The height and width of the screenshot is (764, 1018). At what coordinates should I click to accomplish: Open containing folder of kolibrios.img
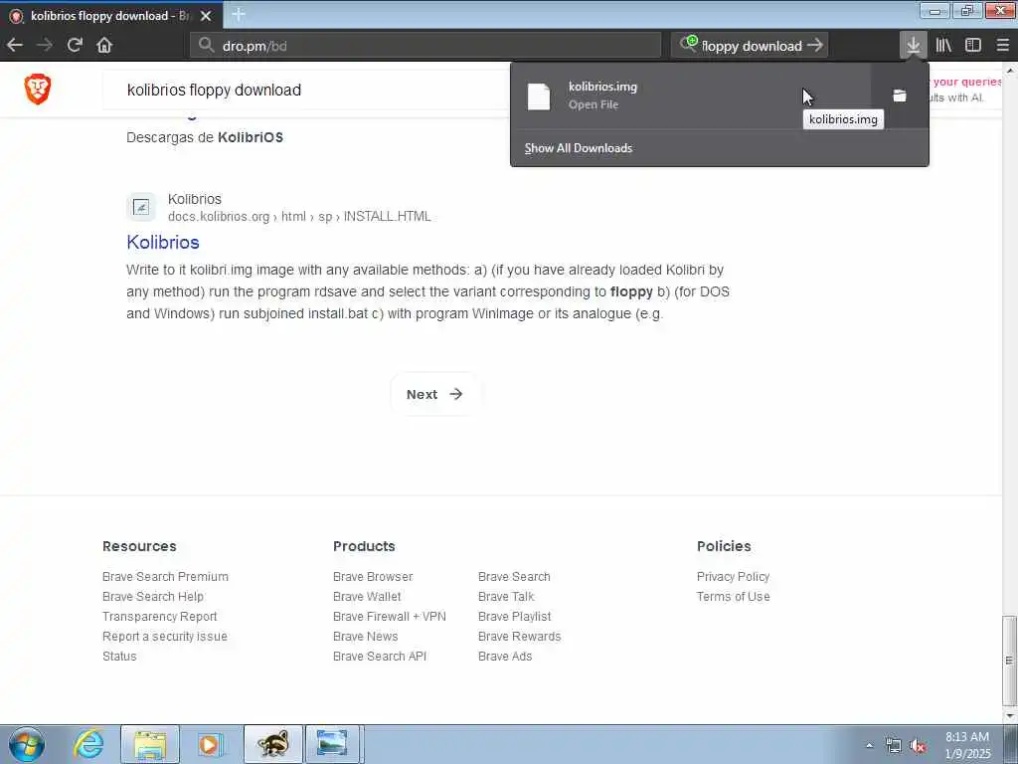(899, 96)
